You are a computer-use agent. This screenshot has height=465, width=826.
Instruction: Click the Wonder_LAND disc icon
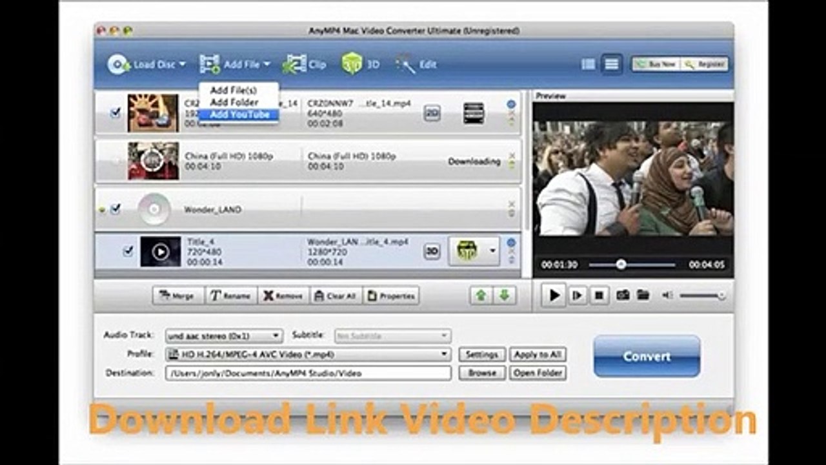click(154, 209)
